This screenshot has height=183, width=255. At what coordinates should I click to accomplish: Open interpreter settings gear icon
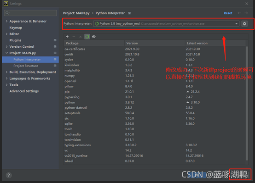(244, 24)
